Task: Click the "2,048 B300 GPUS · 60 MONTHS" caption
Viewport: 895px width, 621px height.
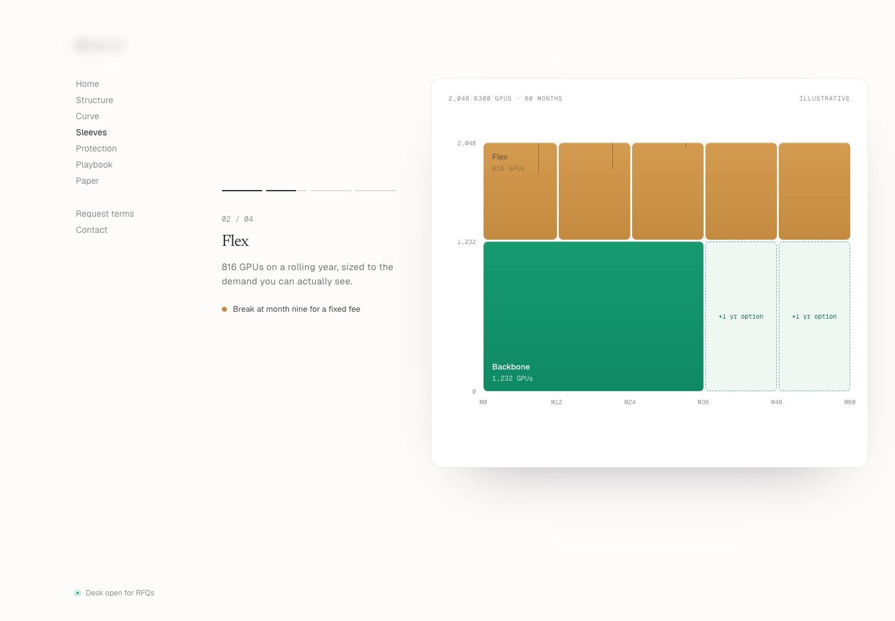Action: point(505,99)
